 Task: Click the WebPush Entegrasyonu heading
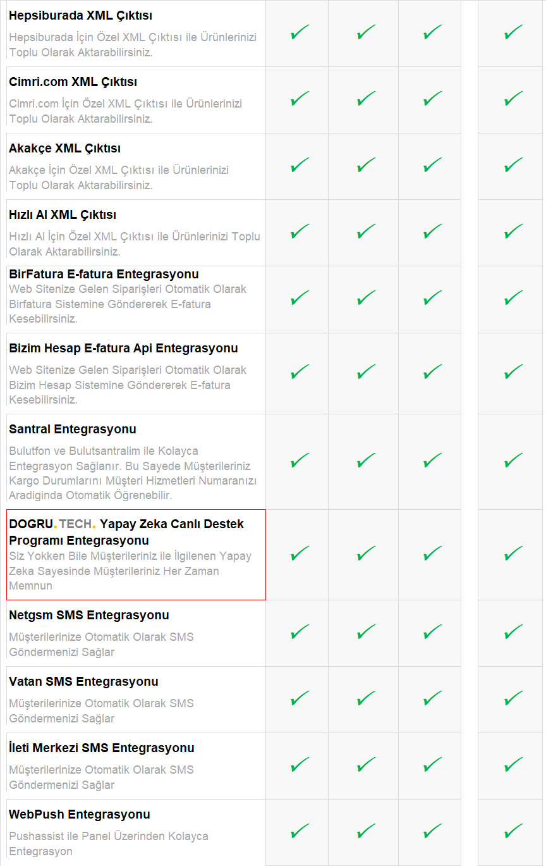(80, 814)
